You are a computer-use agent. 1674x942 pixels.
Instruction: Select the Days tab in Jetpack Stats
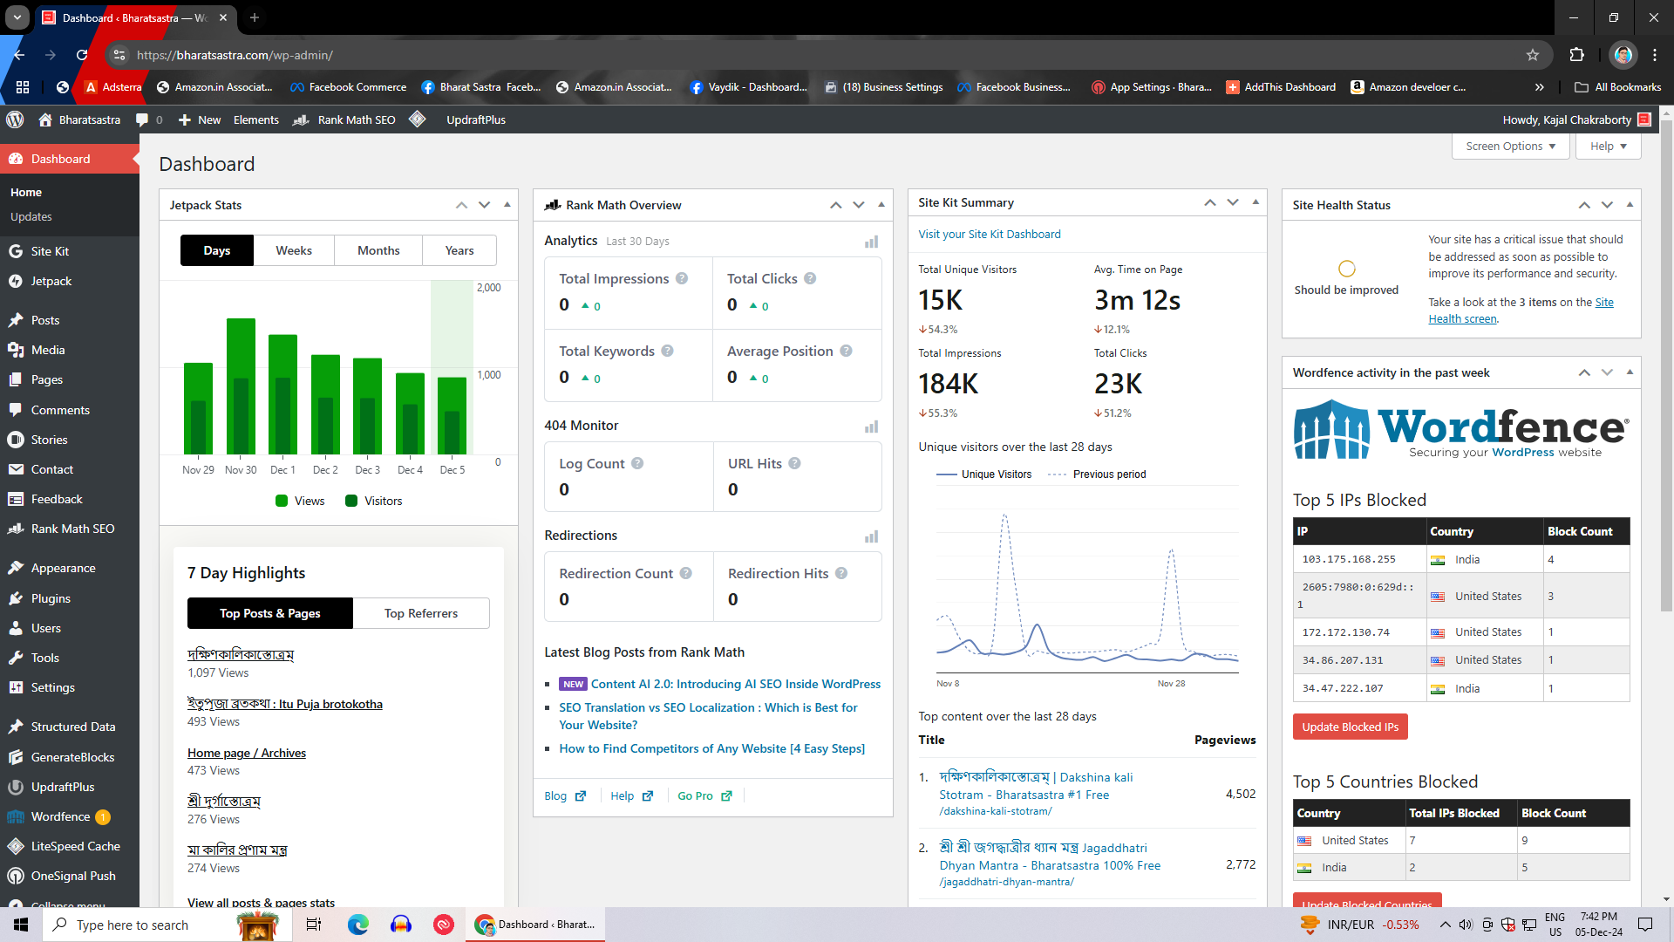(216, 249)
